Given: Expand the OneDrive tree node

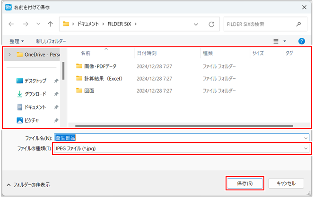Looking at the screenshot, I should pos(9,54).
